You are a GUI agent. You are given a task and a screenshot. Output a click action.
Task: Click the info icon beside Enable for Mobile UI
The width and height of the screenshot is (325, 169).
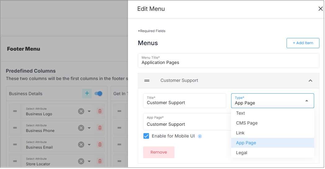click(200, 136)
